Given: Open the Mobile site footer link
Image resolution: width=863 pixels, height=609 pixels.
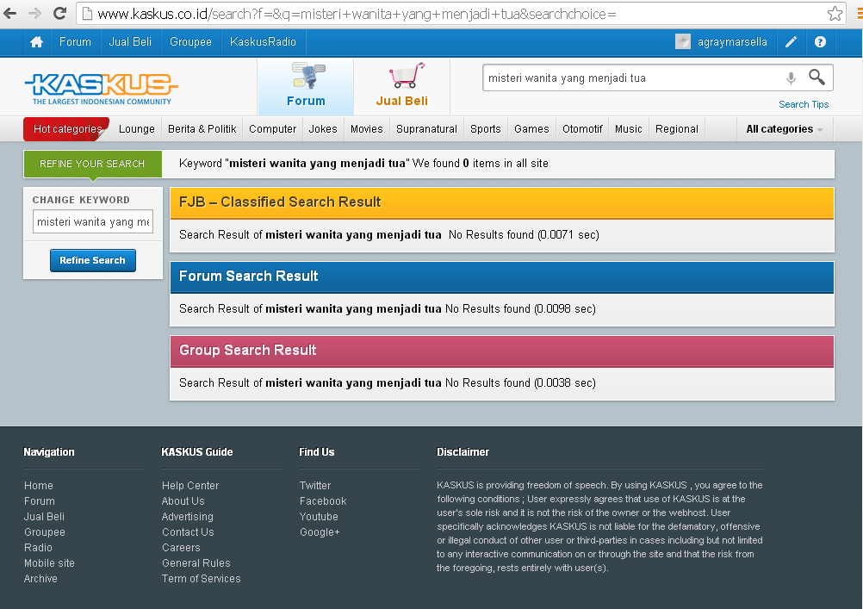Looking at the screenshot, I should coord(49,562).
